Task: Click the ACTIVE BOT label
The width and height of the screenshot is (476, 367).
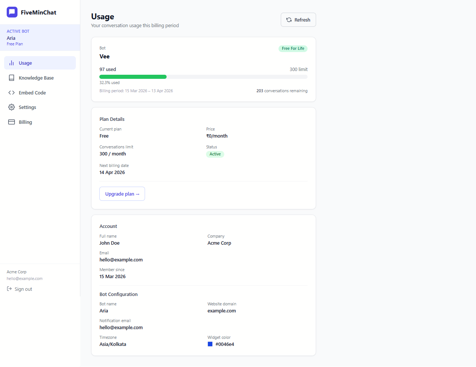Action: click(x=18, y=31)
